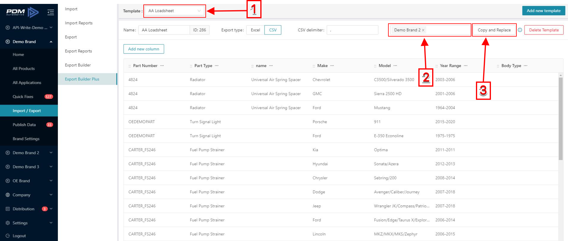Click the Mustang model cell
This screenshot has height=241, width=568.
[x=382, y=108]
